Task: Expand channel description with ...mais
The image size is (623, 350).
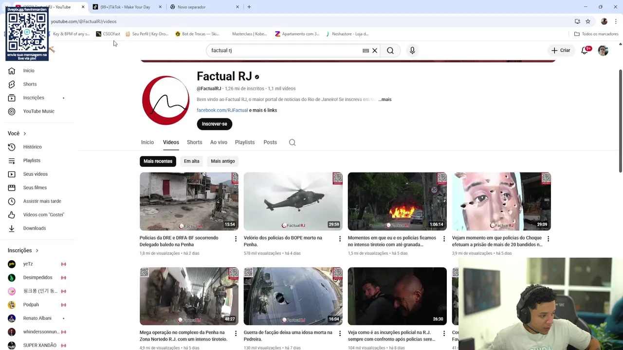Action: [385, 100]
